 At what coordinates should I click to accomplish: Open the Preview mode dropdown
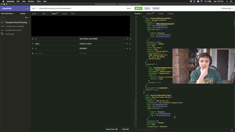(138, 14)
